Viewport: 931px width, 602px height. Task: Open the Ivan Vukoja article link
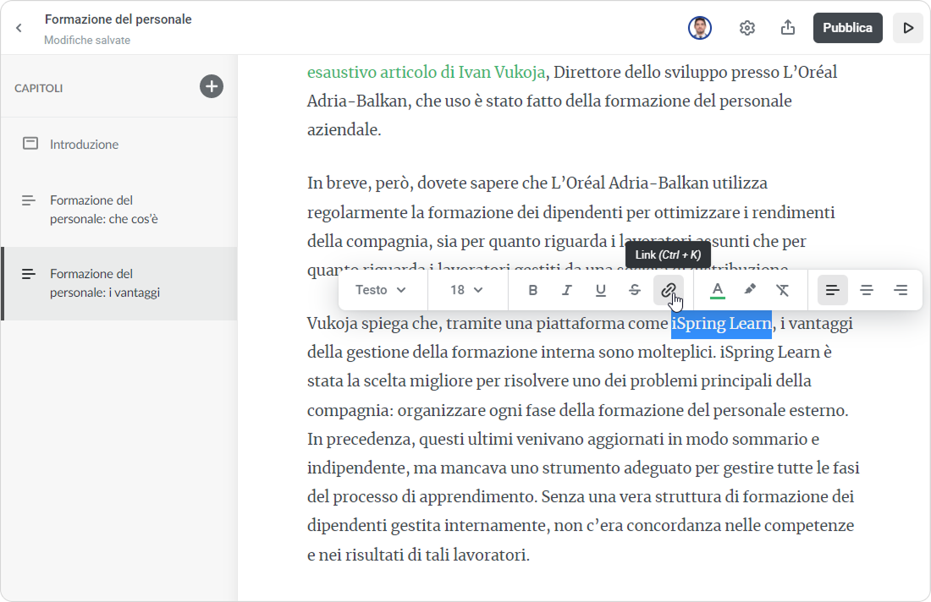point(426,72)
